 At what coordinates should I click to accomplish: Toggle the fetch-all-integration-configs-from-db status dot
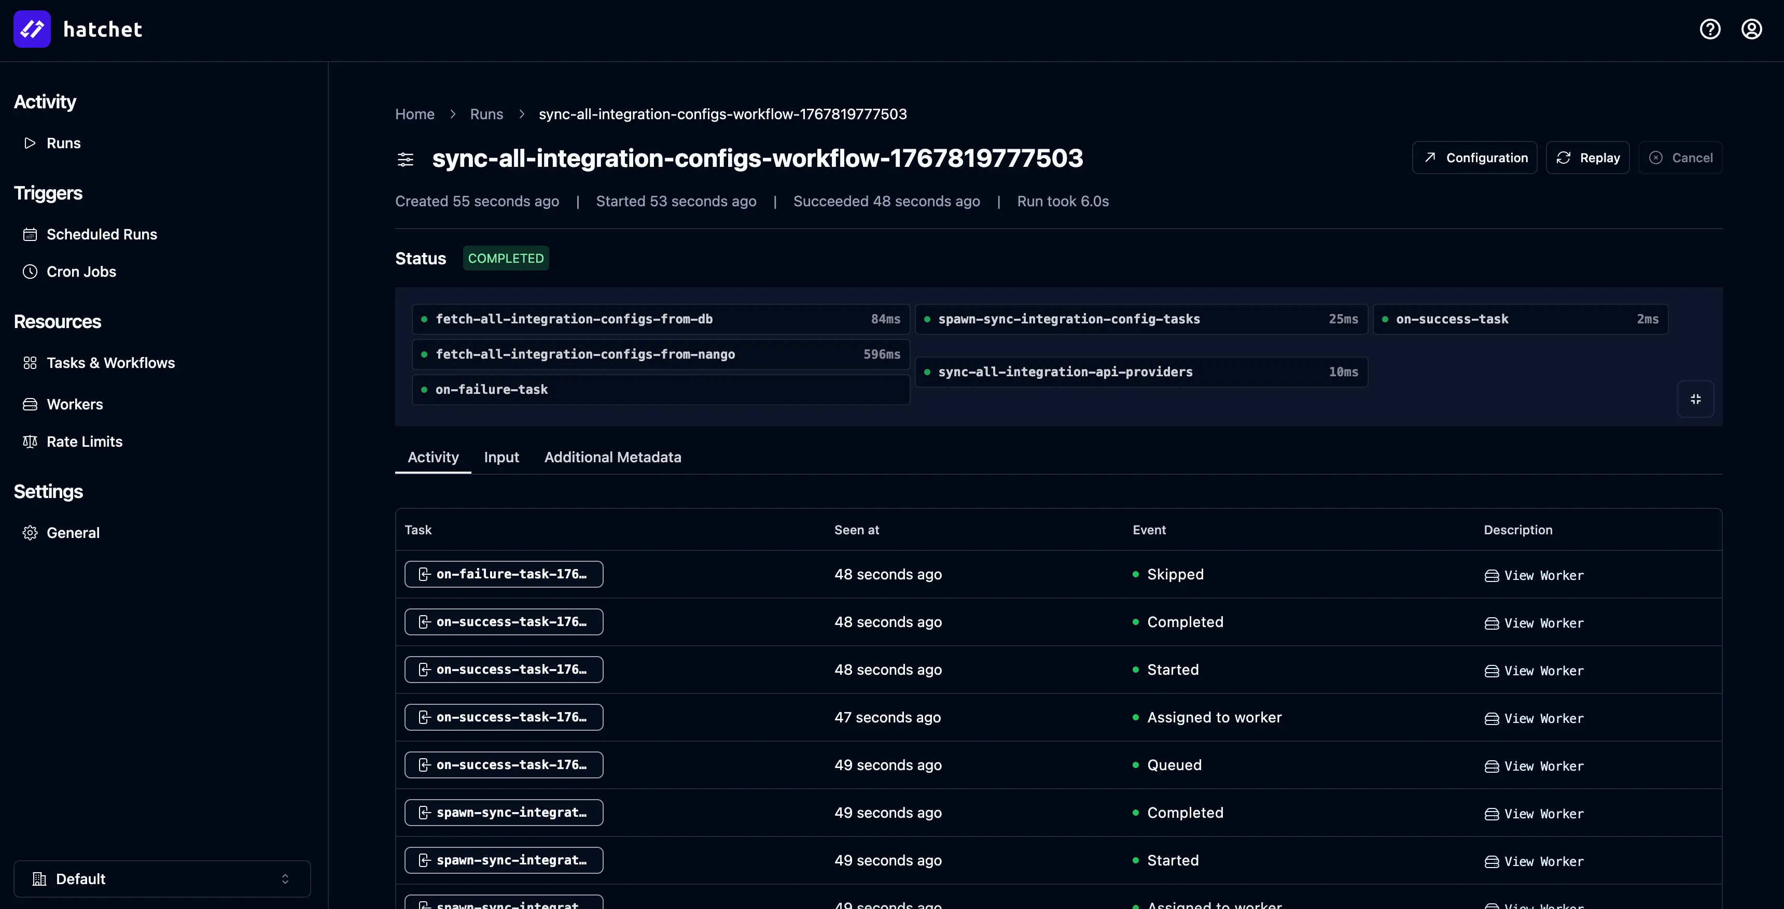click(x=425, y=319)
